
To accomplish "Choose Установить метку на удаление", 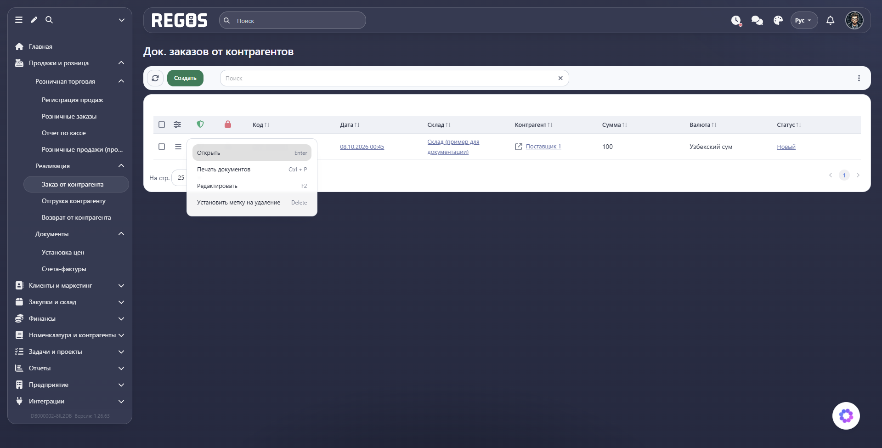I will pos(252,202).
